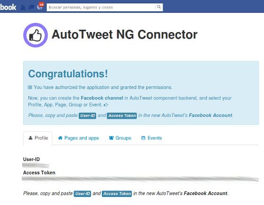Click the pointing hand icon after Event
The width and height of the screenshot is (264, 205).
pos(106,105)
